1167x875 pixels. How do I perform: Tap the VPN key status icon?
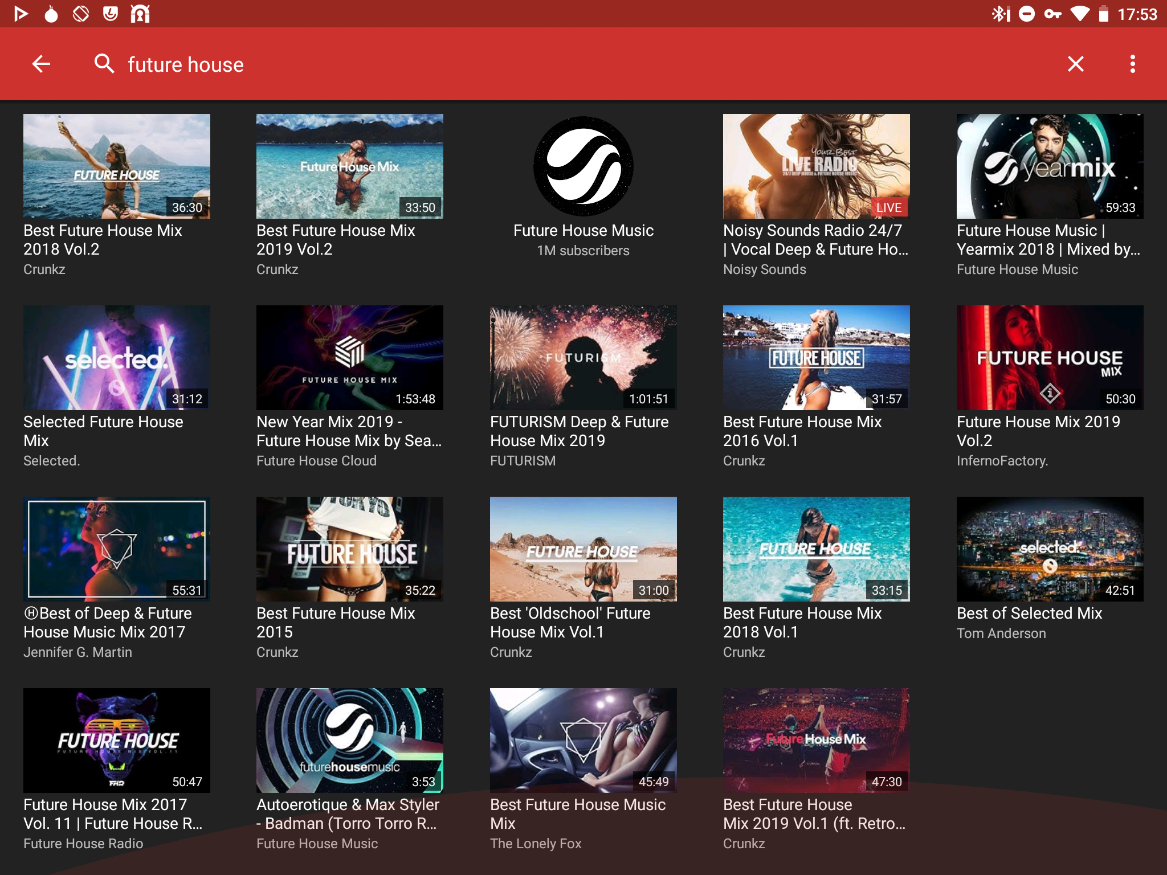[1052, 14]
